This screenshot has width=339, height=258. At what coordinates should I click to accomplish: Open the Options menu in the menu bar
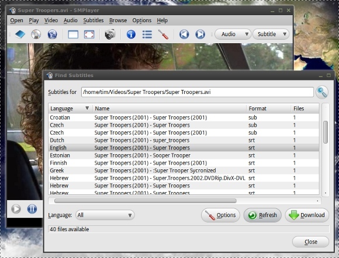pos(142,20)
